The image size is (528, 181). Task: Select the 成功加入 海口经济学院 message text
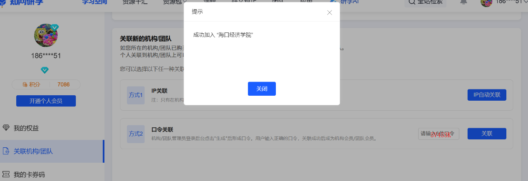pos(223,35)
